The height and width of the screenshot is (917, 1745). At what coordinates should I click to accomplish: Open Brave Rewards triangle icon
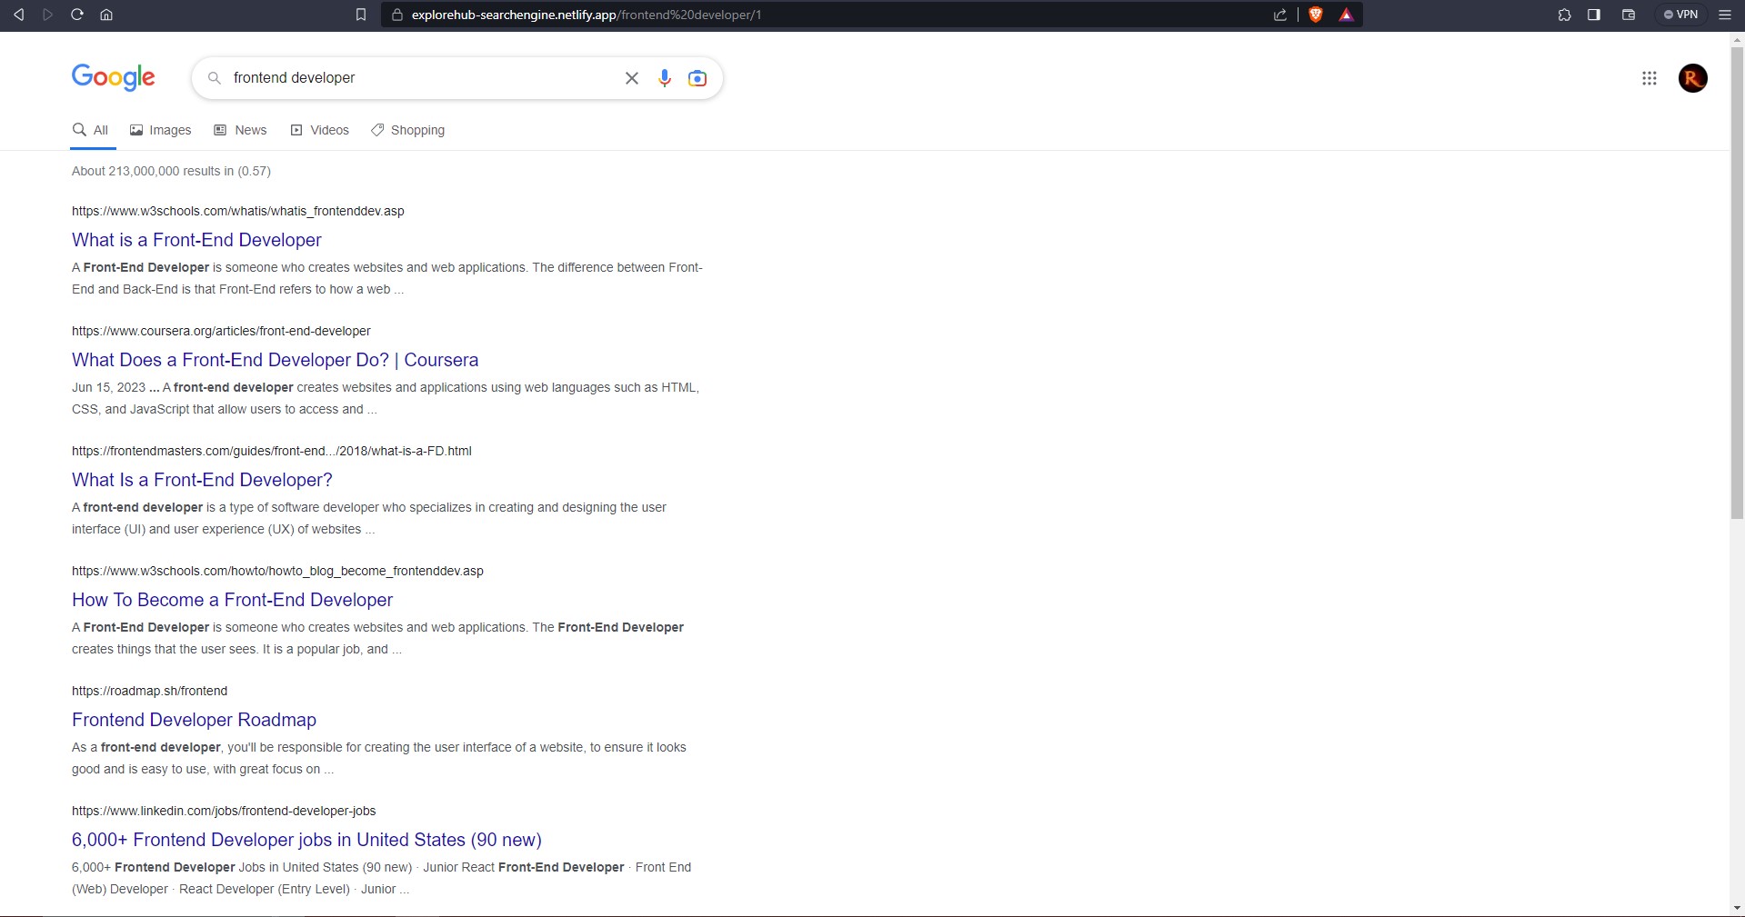coord(1347,15)
